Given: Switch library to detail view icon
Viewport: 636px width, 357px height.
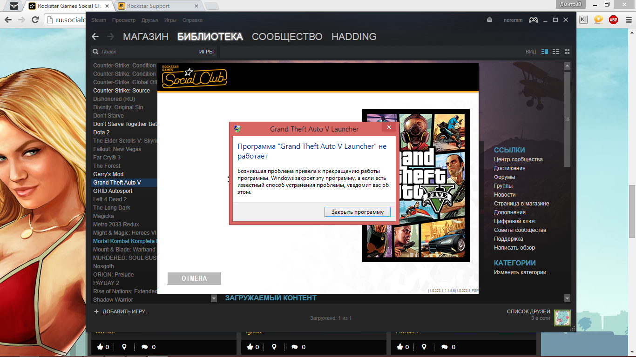Looking at the screenshot, I should 545,52.
